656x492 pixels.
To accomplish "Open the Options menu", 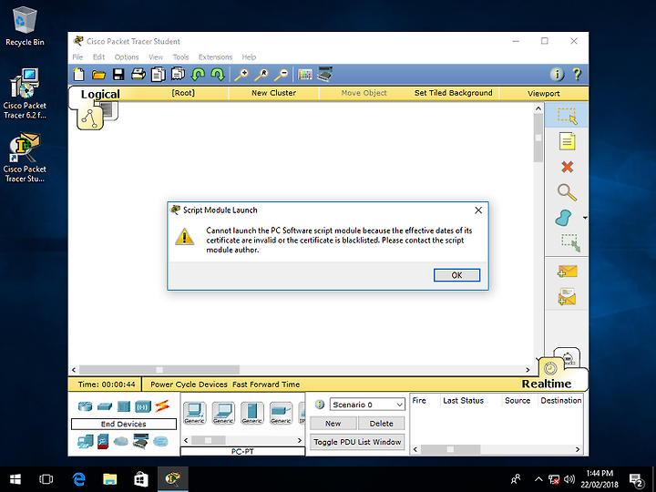I will click(127, 56).
